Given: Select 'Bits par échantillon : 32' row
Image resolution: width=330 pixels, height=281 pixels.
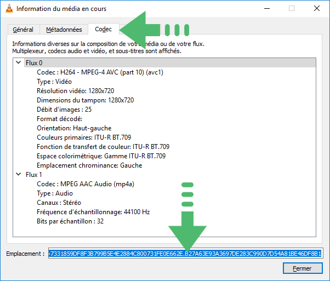Looking at the screenshot, I should point(70,221).
